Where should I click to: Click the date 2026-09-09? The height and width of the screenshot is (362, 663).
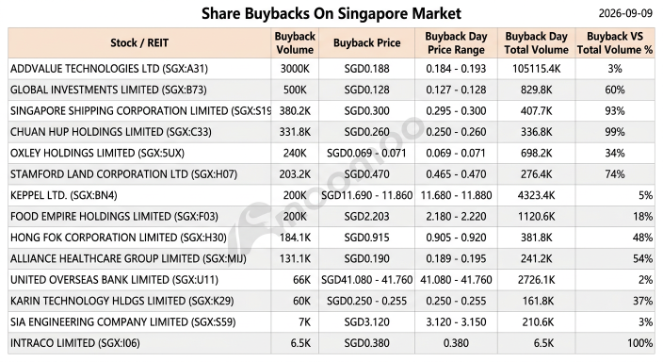[x=625, y=13]
